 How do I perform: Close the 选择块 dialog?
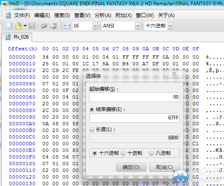[x=174, y=74]
